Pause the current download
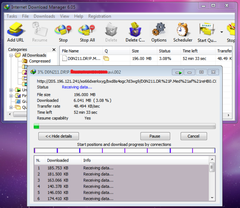The image size is (240, 208). (x=155, y=136)
